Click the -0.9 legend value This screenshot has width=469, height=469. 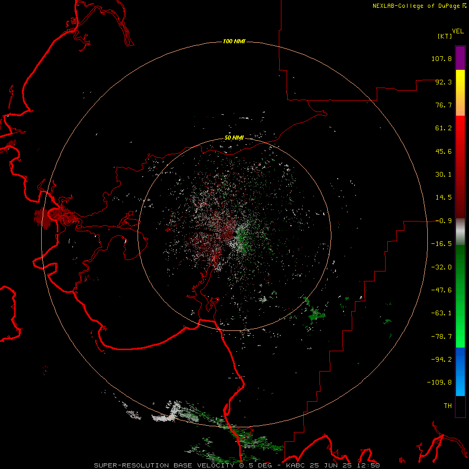point(443,221)
